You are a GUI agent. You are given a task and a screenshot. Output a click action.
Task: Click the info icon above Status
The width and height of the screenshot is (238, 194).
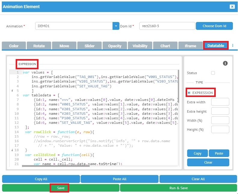click(x=225, y=63)
